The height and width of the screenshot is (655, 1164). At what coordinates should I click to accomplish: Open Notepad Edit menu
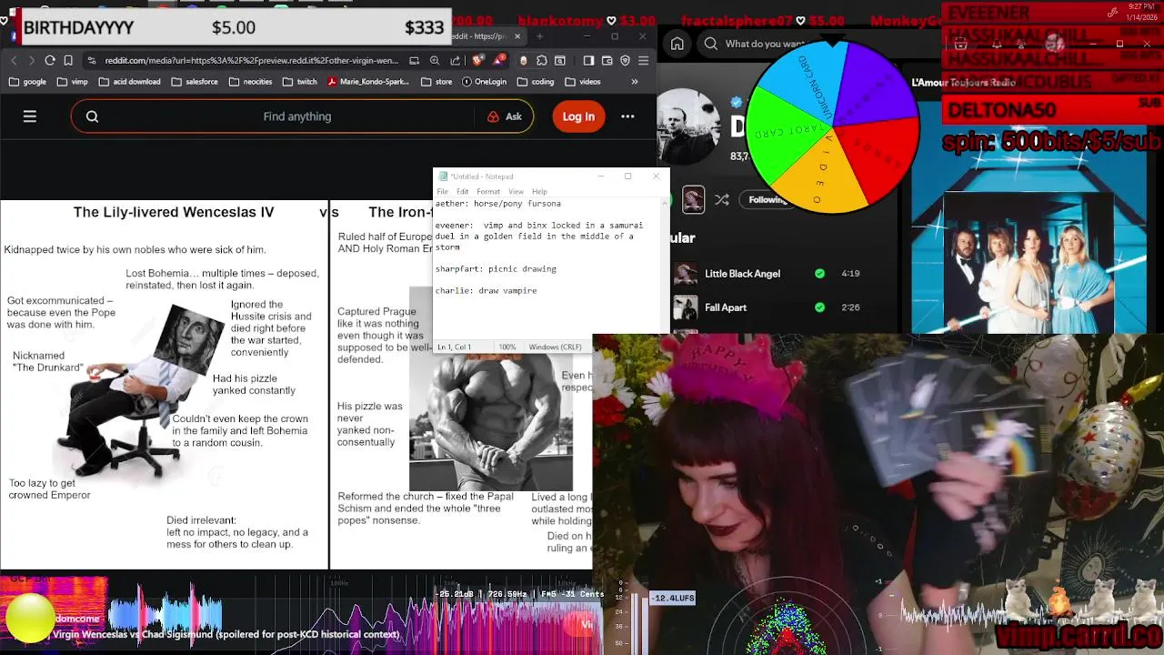click(462, 192)
